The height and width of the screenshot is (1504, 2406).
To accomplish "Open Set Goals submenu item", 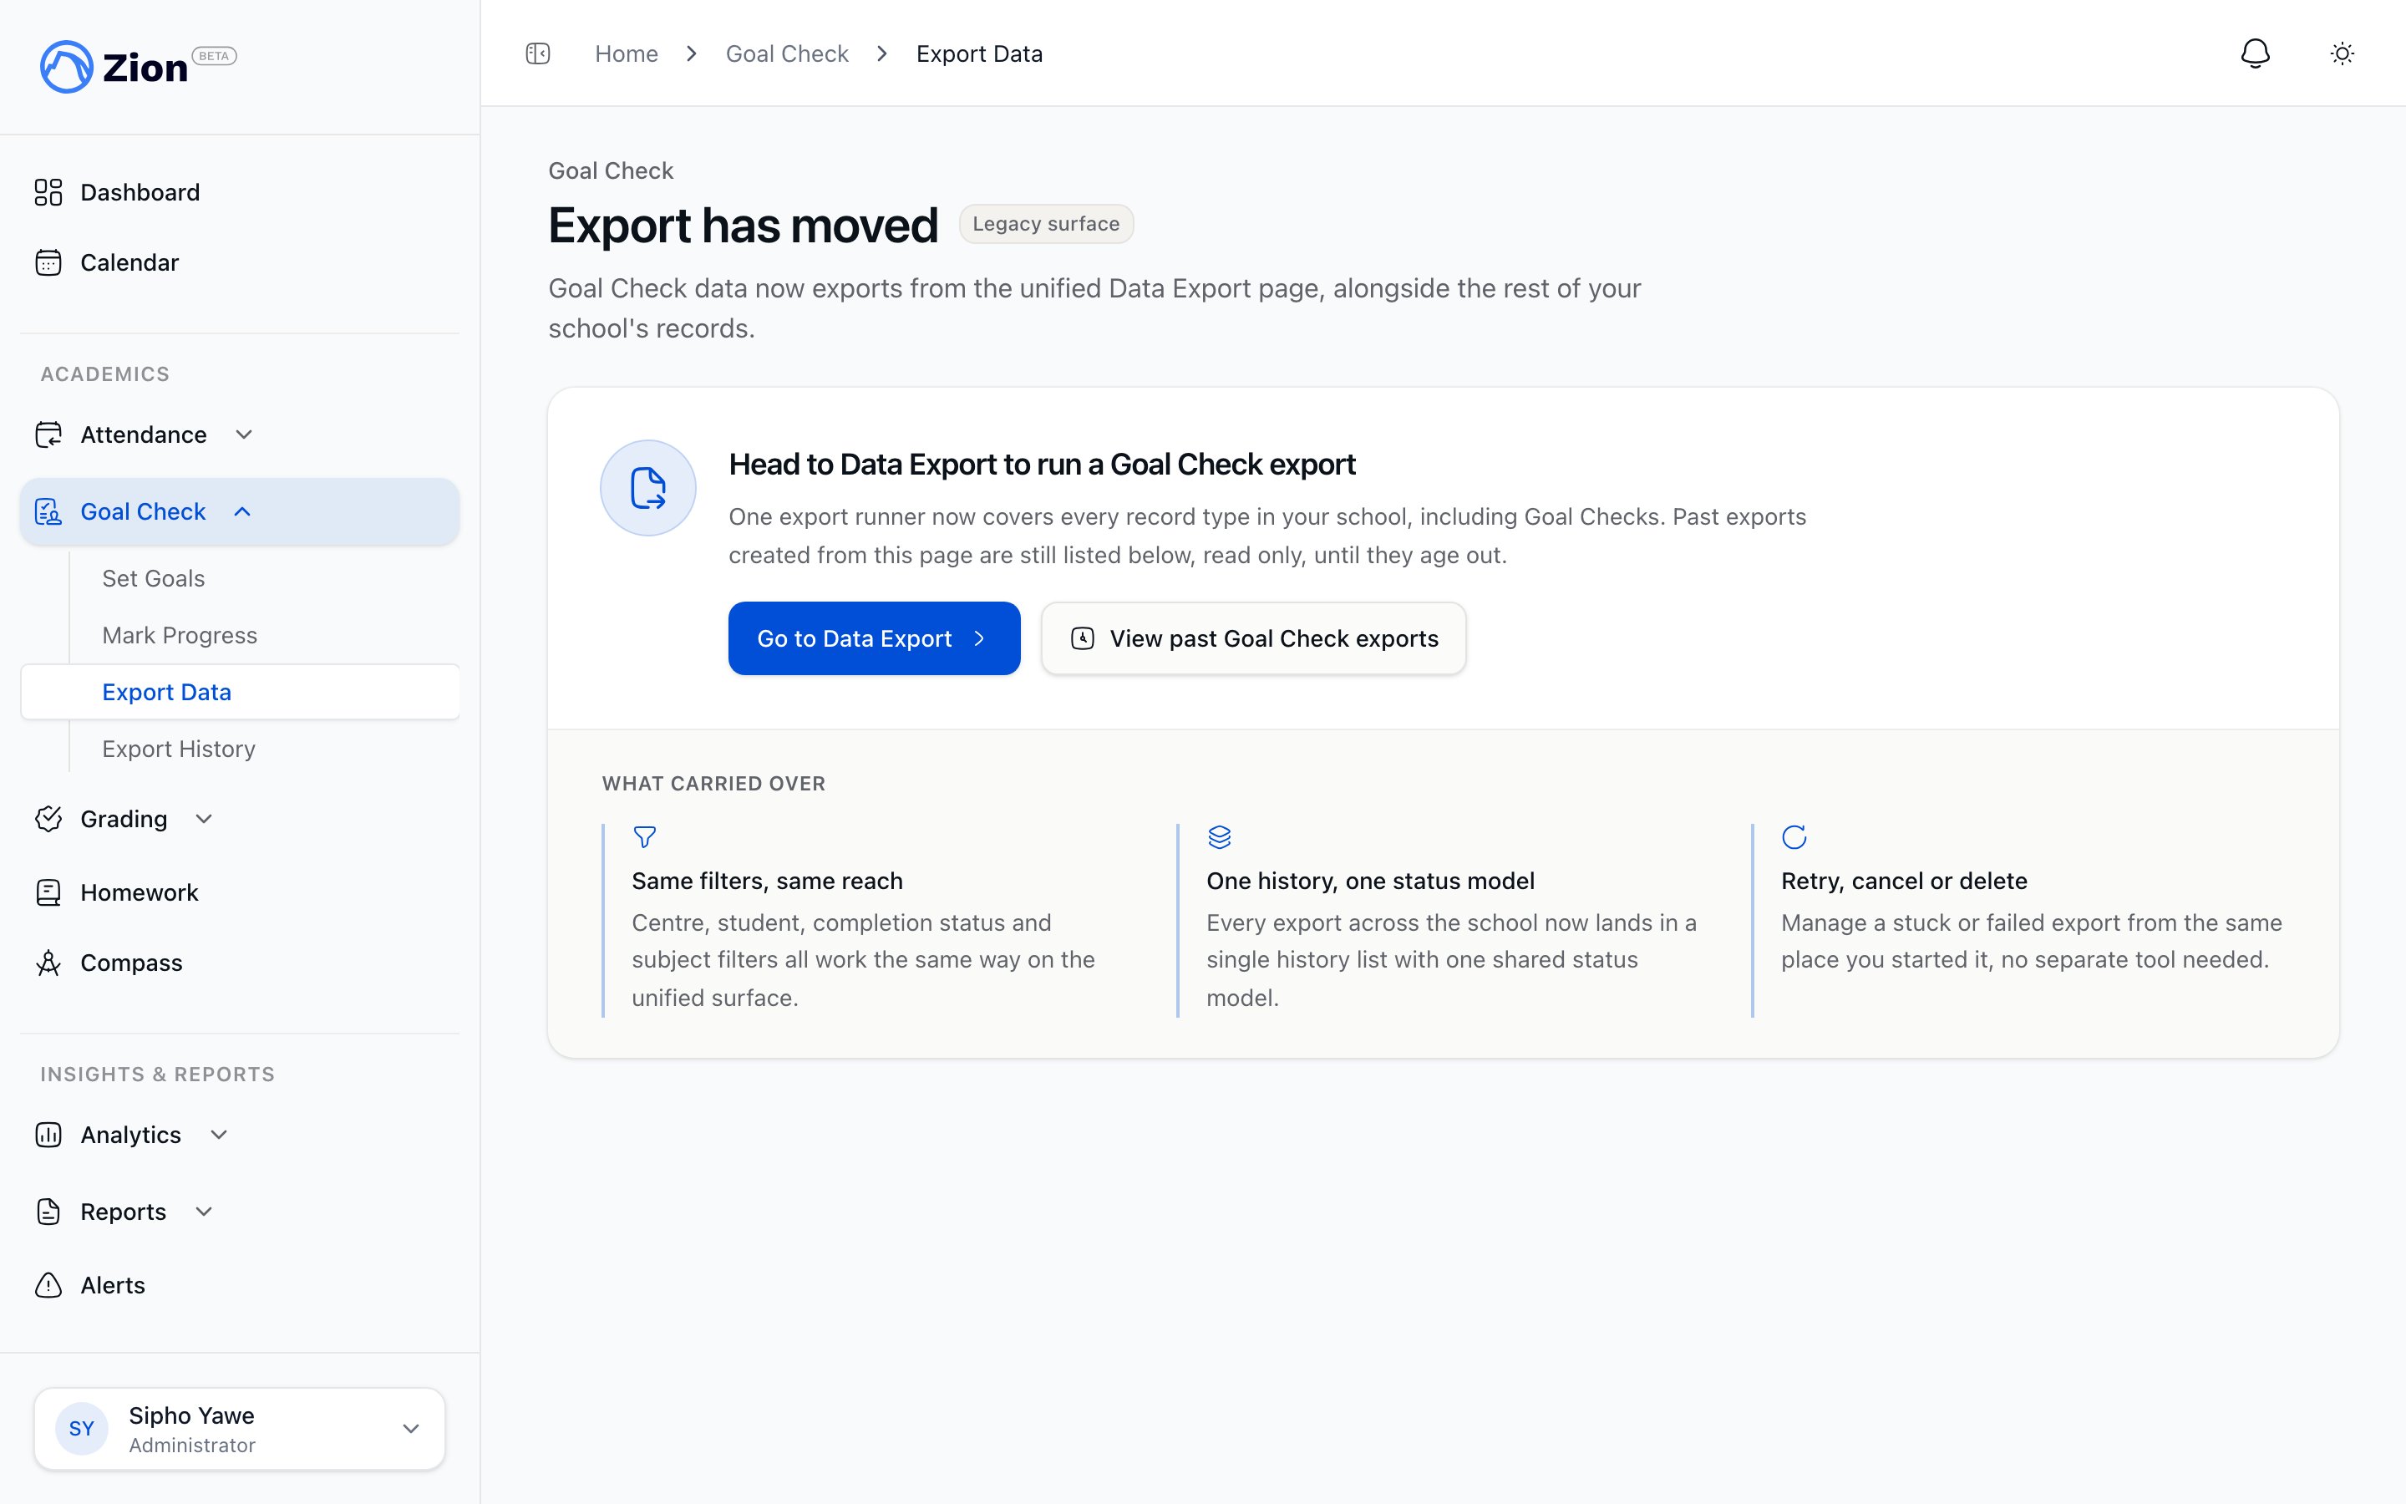I will click(153, 578).
